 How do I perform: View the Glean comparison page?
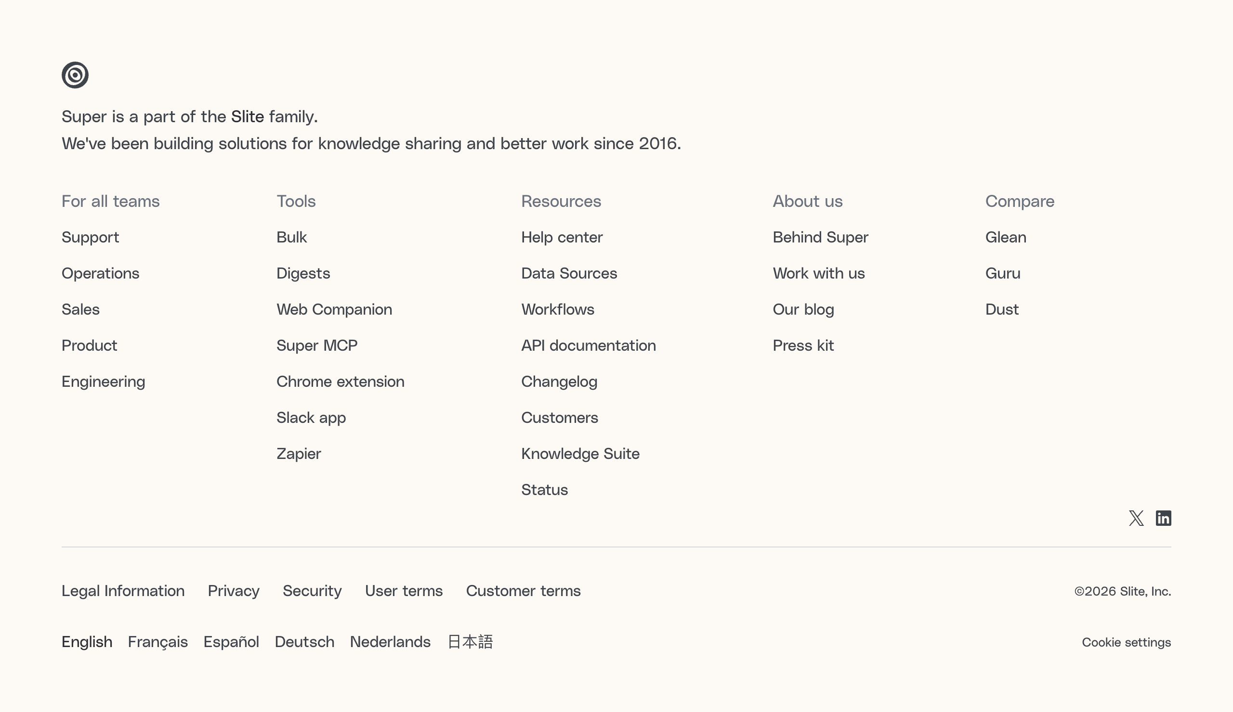(1006, 238)
